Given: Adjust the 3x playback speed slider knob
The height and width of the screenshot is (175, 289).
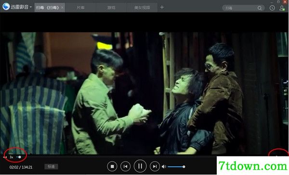Looking at the screenshot, I should coord(20,157).
